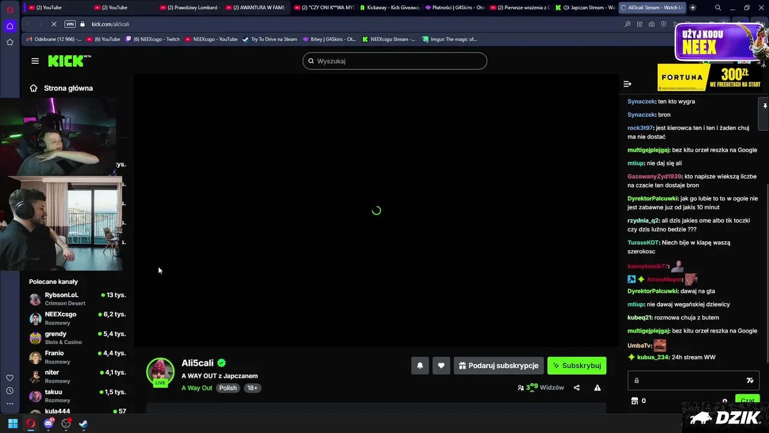Switch to Japczan Stream tab
The height and width of the screenshot is (433, 769).
586,8
